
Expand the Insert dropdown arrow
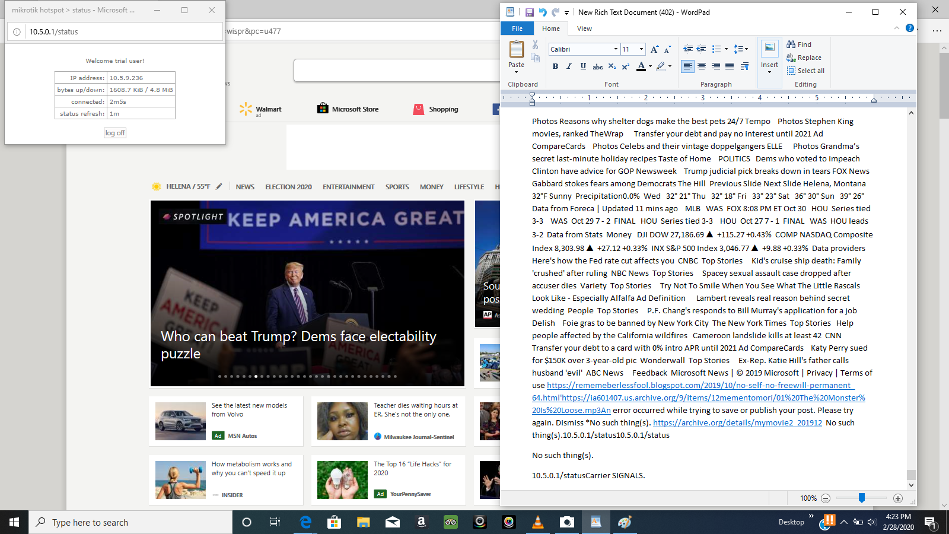(769, 72)
